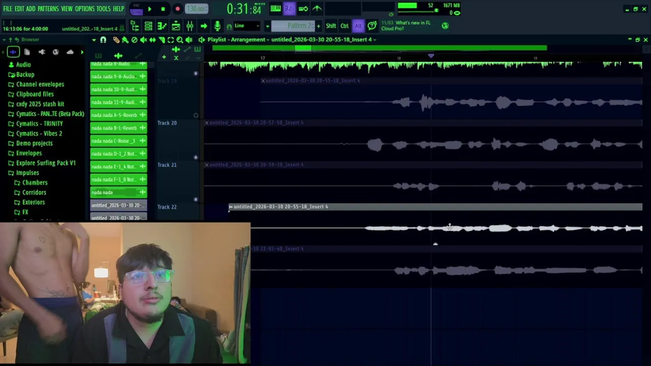Expand the Channel envelopes folder

(36, 84)
